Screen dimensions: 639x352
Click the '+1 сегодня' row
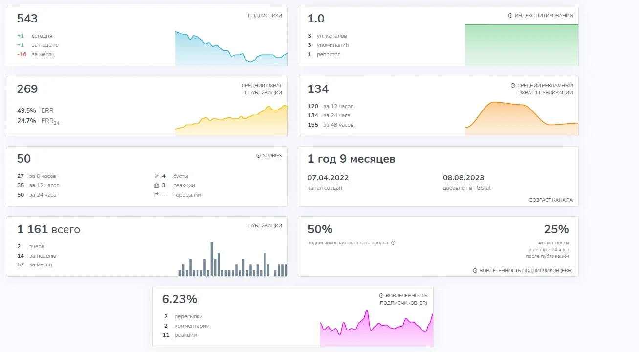pyautogui.click(x=35, y=36)
